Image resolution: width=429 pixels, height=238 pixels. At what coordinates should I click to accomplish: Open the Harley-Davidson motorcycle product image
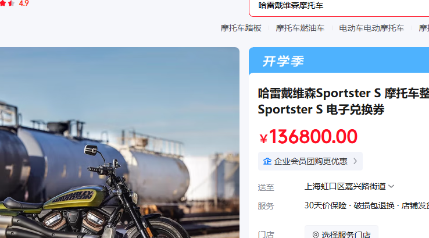pos(120,143)
